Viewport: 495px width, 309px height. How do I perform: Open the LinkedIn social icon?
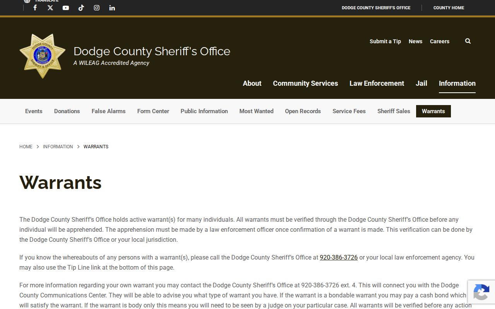(x=112, y=8)
